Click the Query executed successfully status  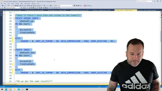[x=11, y=84]
